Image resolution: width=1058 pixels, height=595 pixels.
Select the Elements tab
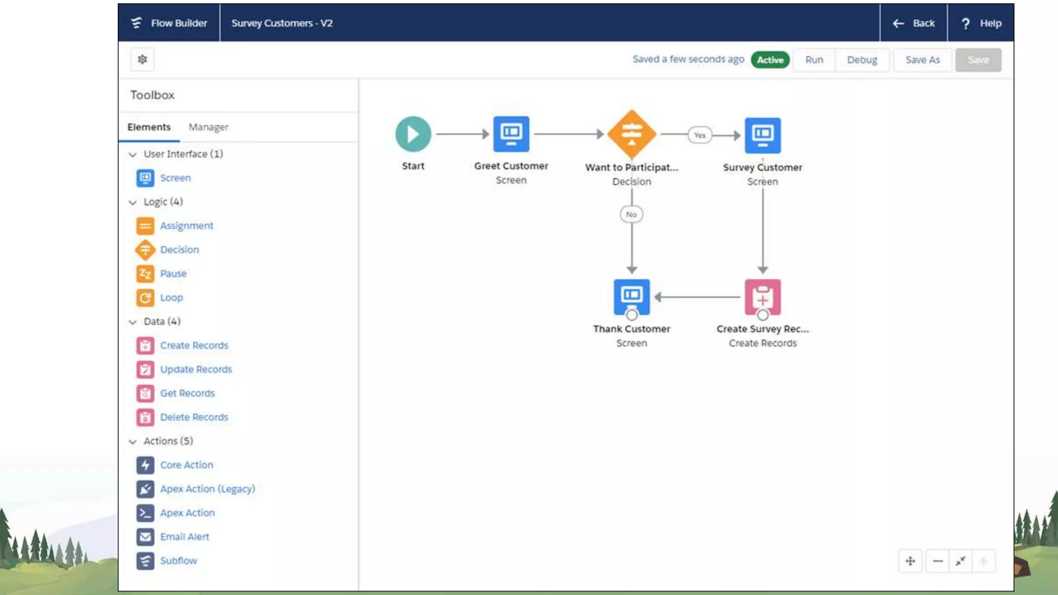149,127
